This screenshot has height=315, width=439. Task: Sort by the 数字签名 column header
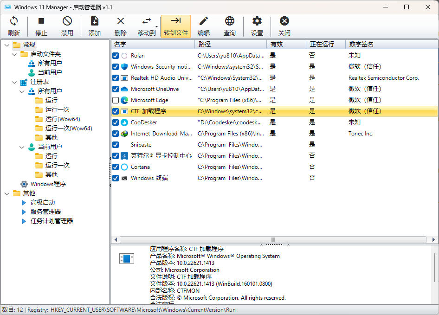tap(392, 44)
